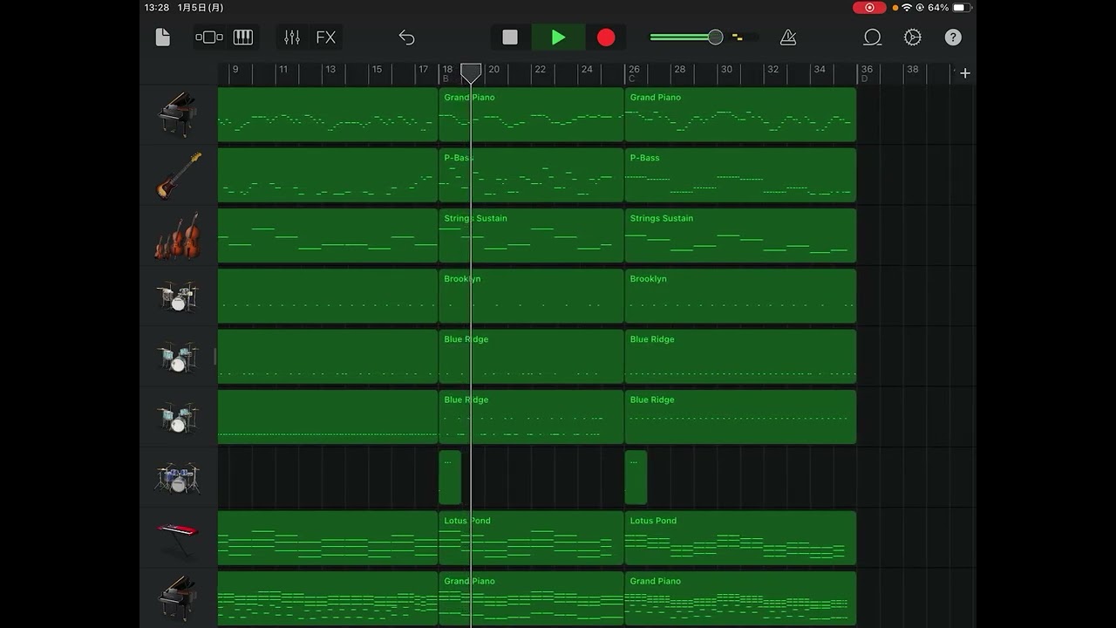This screenshot has width=1116, height=628.
Task: Open the track controls mixer icon
Action: pyautogui.click(x=292, y=38)
